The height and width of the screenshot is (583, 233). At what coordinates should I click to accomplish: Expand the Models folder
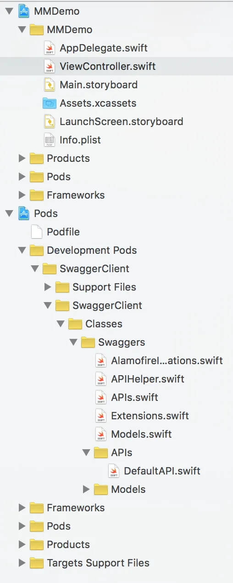click(x=86, y=489)
